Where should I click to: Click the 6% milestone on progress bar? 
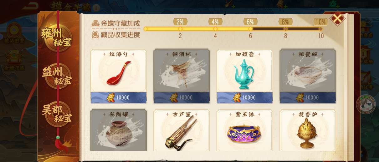[250, 22]
